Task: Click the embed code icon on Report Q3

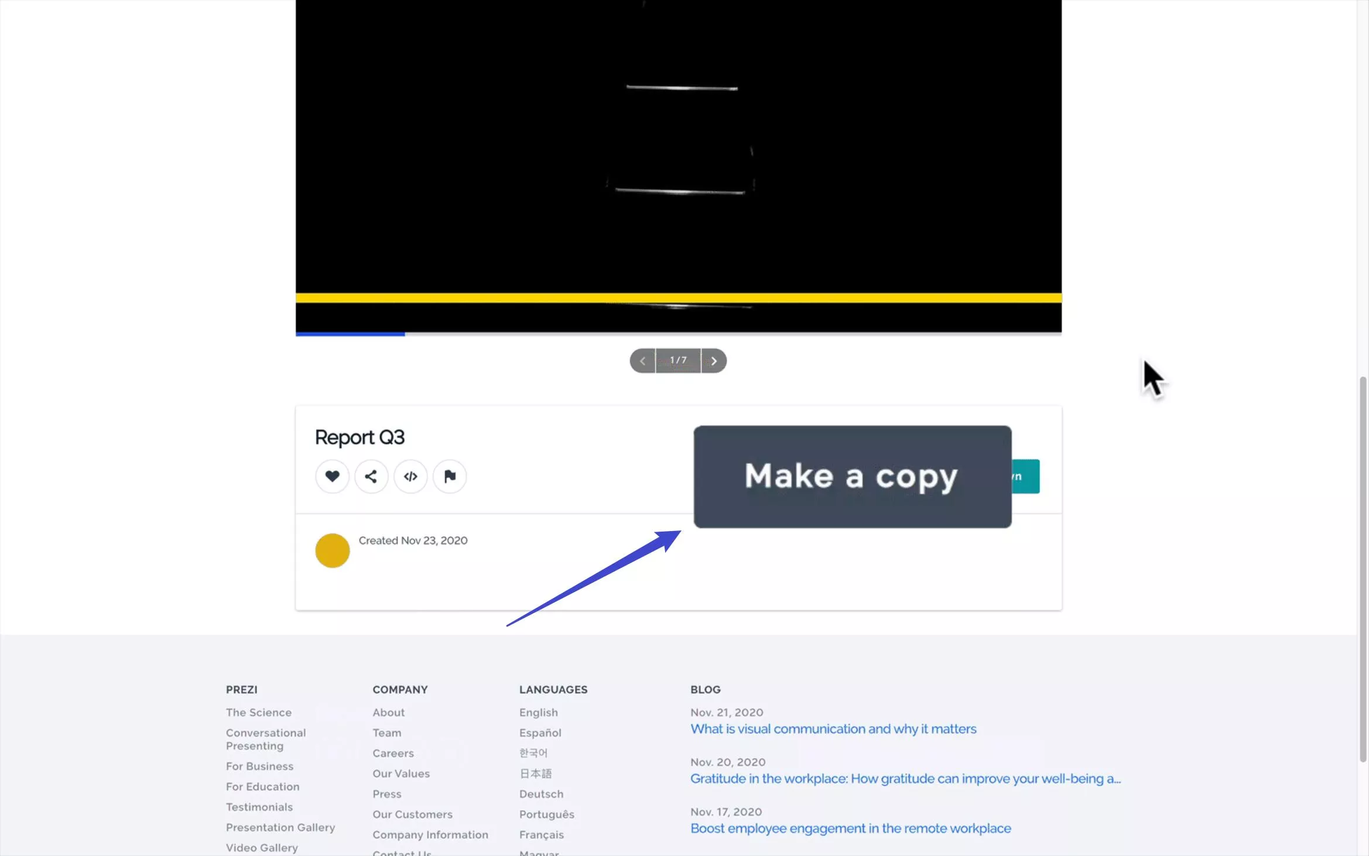Action: pos(410,477)
